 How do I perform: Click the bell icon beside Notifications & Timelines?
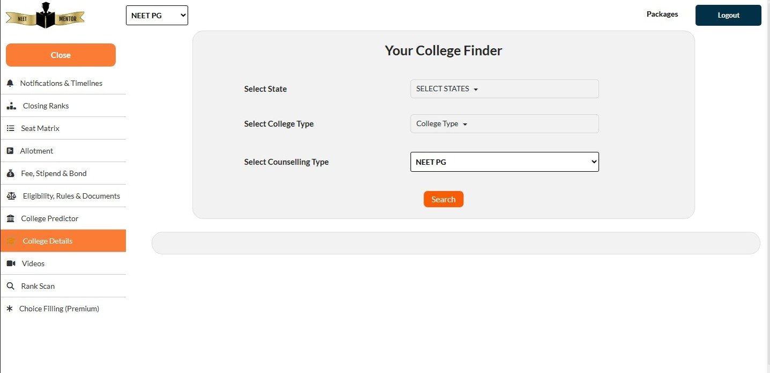click(10, 83)
